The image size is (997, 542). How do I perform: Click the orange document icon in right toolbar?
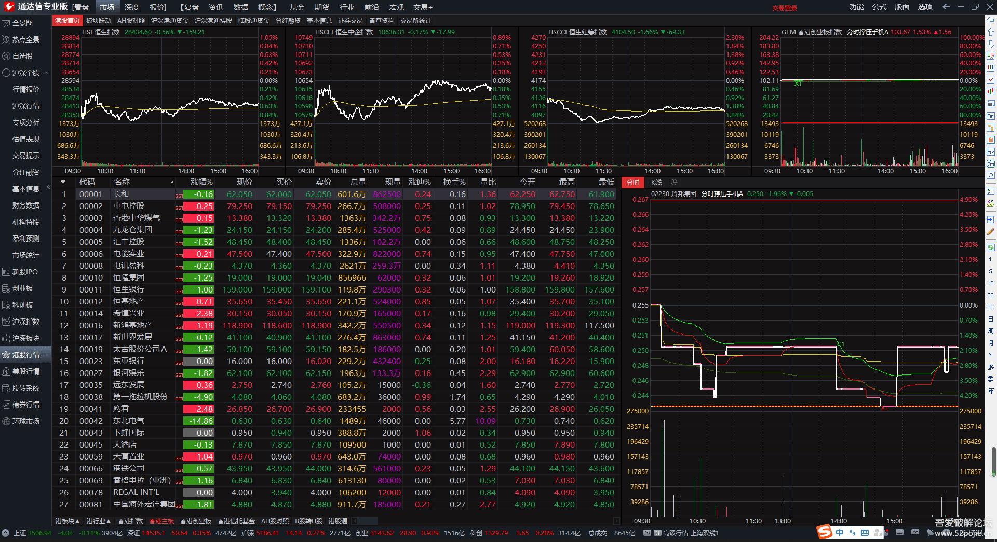[x=991, y=140]
